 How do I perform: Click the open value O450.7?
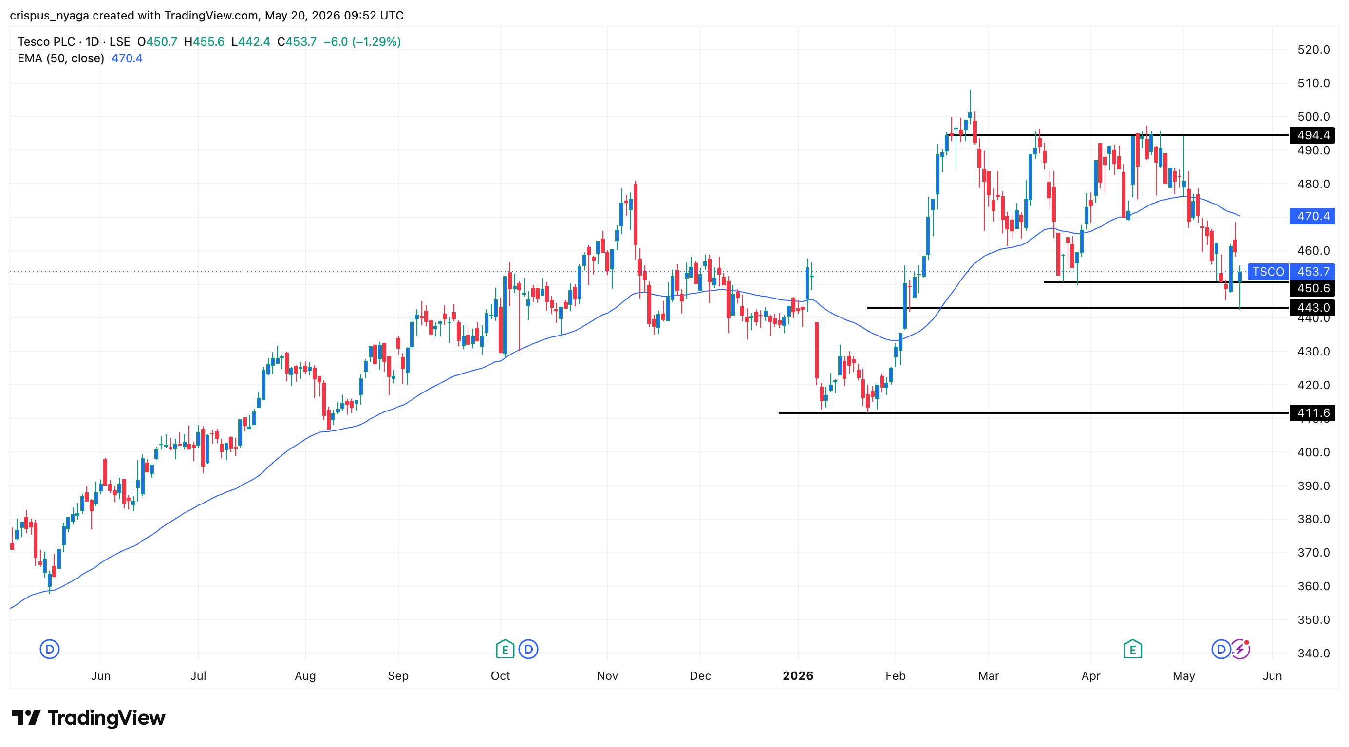(157, 42)
